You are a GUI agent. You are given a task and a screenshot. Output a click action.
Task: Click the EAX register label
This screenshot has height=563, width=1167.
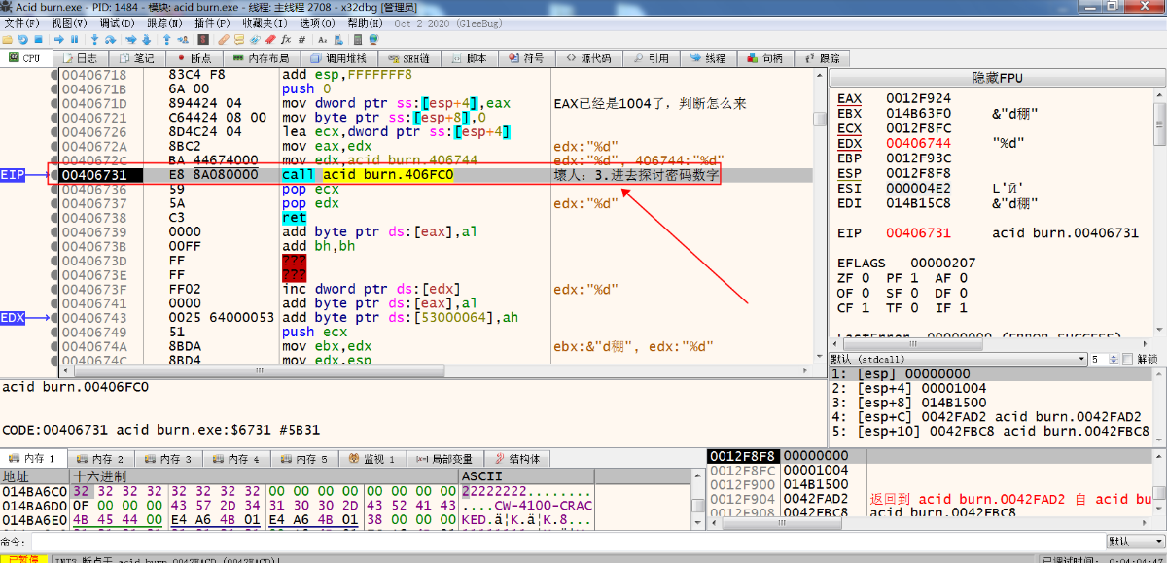click(x=849, y=98)
